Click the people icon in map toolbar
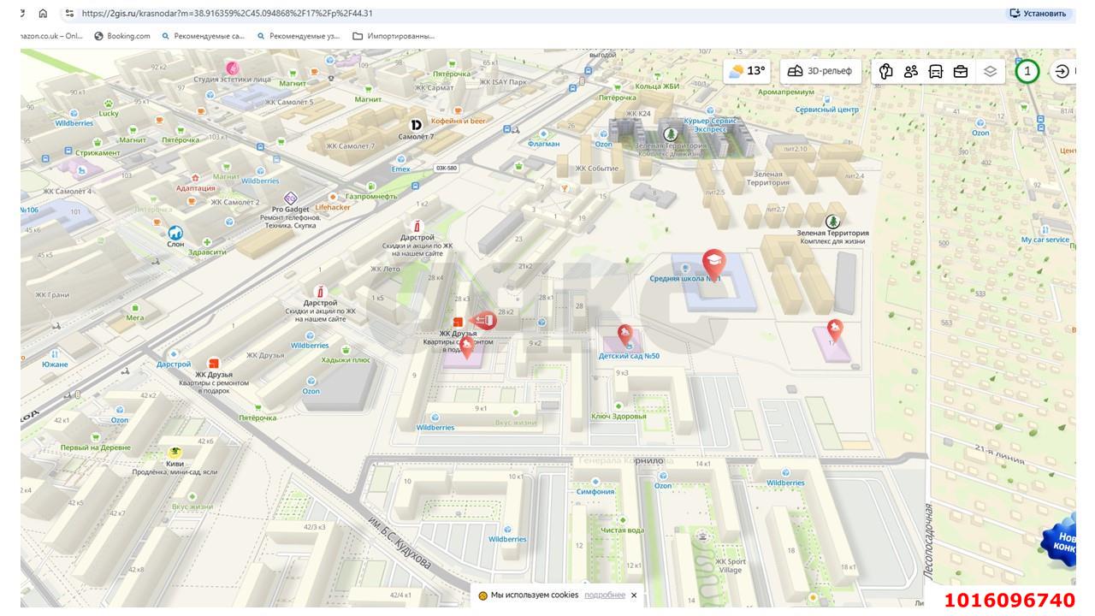This screenshot has height=616, width=1095. 911,71
